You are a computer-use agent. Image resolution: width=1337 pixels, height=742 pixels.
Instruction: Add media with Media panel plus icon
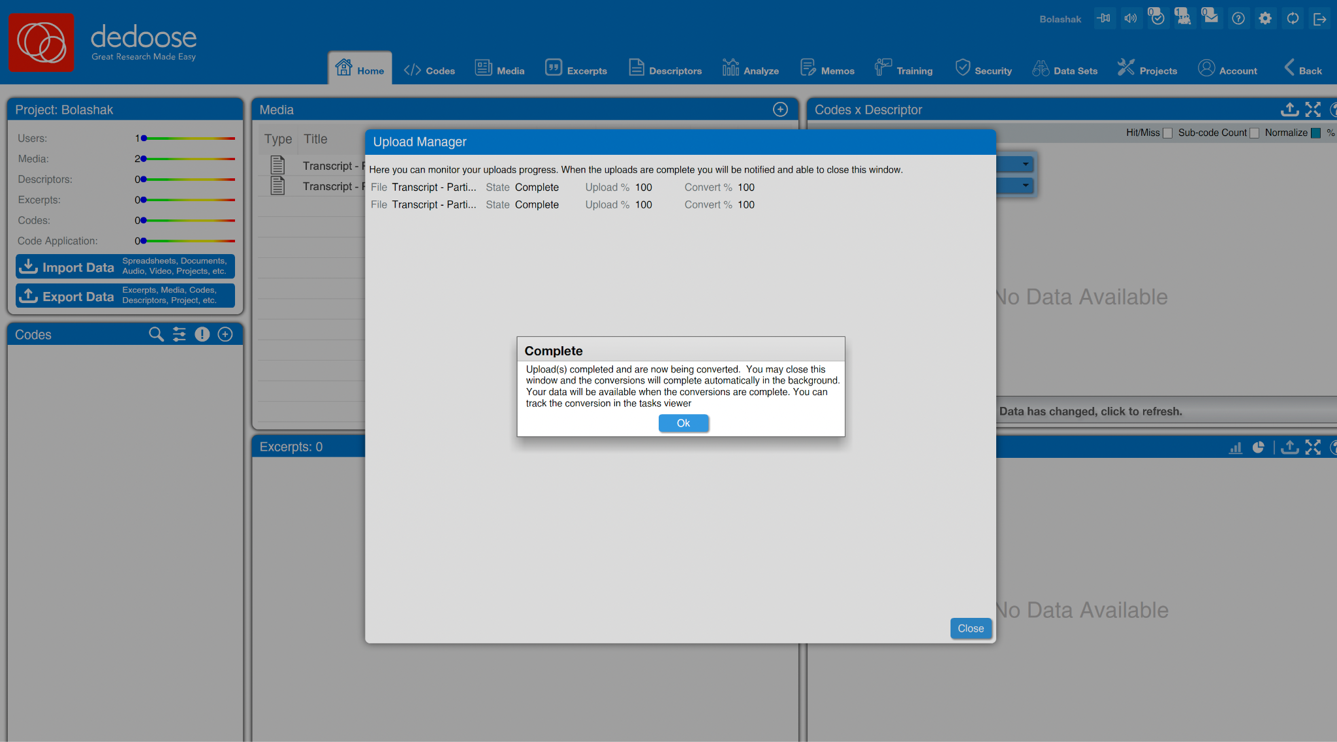(x=780, y=110)
